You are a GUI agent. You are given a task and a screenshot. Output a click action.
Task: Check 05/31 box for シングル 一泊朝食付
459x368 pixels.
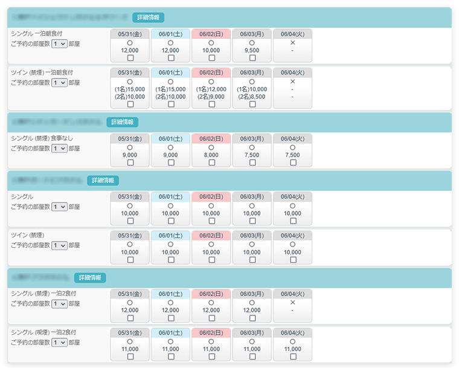[x=130, y=58]
